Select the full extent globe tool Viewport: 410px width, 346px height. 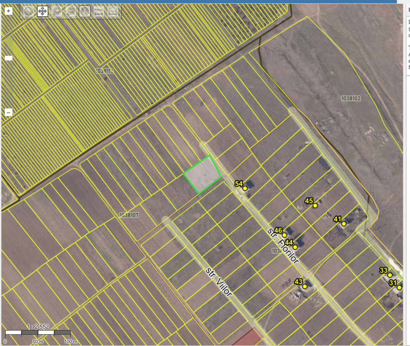[x=28, y=12]
